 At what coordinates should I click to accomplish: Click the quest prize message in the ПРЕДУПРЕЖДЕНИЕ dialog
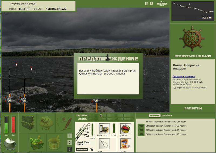point(107,72)
